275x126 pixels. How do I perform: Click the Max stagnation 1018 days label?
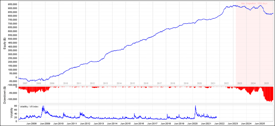tap(254, 4)
